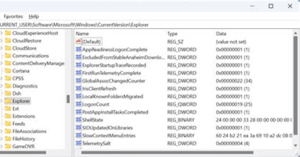Click the registry path address bar
300x157 pixels.
150,25
